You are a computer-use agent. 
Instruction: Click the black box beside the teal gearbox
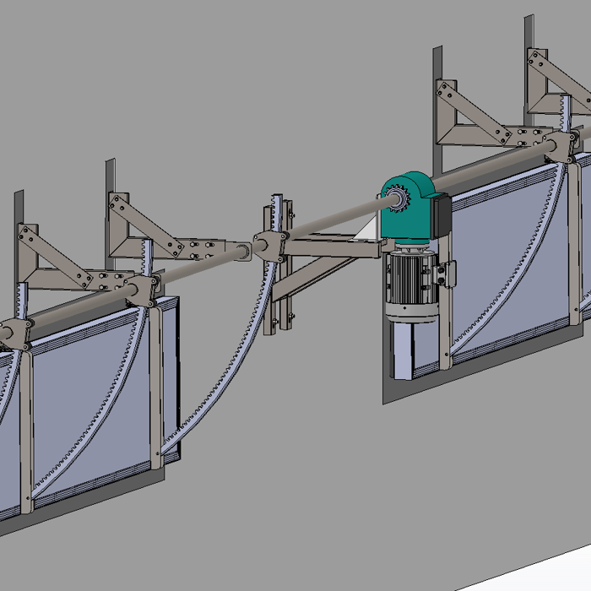(x=442, y=215)
